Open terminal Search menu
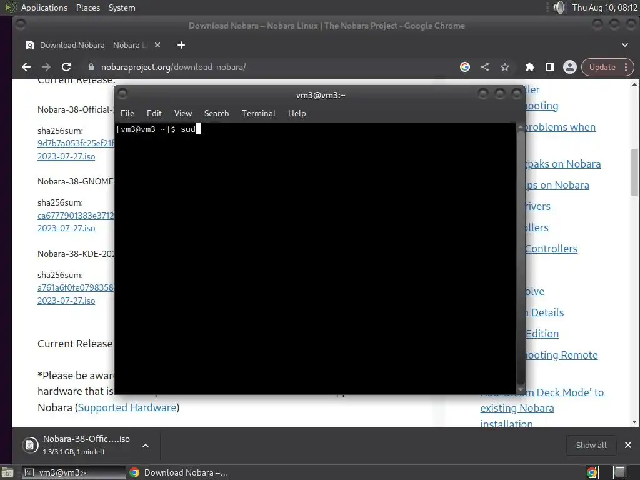Viewport: 640px width, 480px height. pos(216,114)
